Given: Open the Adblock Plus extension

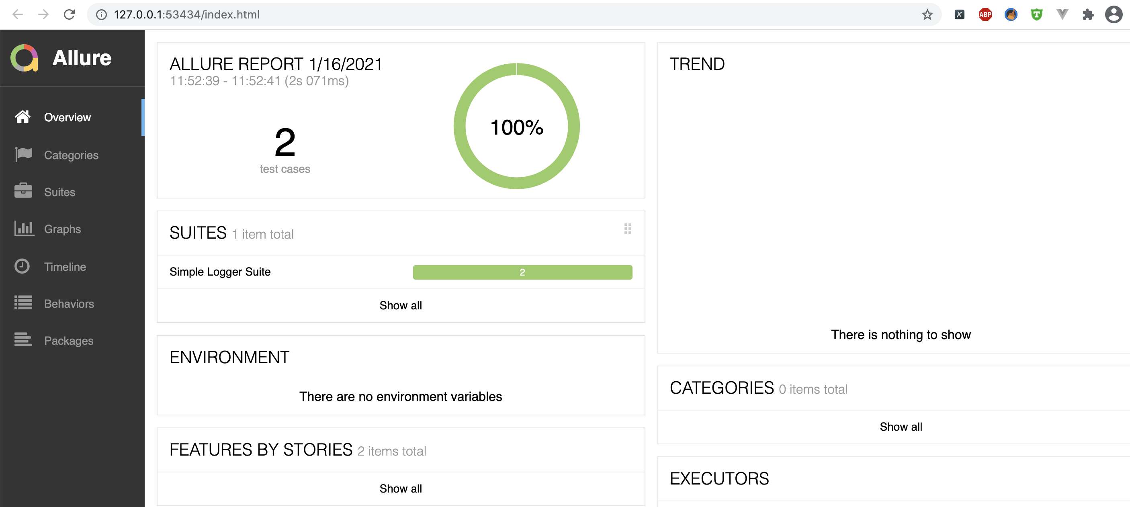Looking at the screenshot, I should click(x=985, y=14).
